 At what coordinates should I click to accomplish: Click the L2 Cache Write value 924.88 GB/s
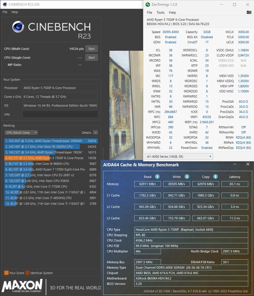(176, 207)
